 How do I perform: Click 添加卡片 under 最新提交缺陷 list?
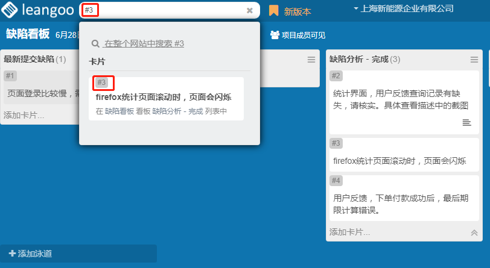tap(24, 115)
